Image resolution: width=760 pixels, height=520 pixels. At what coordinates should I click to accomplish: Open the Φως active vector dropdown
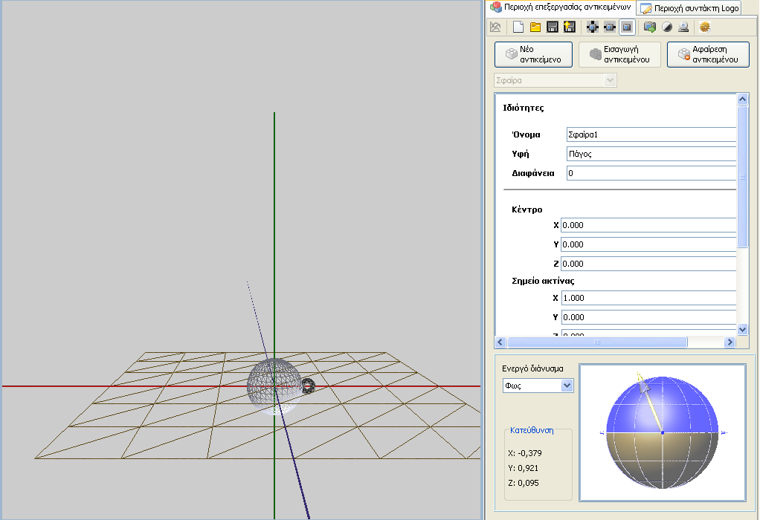[x=538, y=386]
